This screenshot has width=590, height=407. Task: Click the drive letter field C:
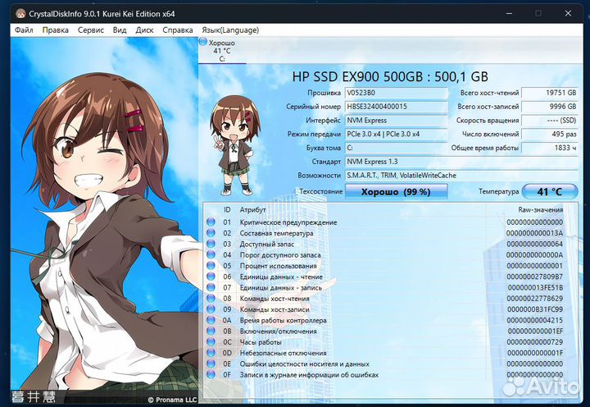397,148
